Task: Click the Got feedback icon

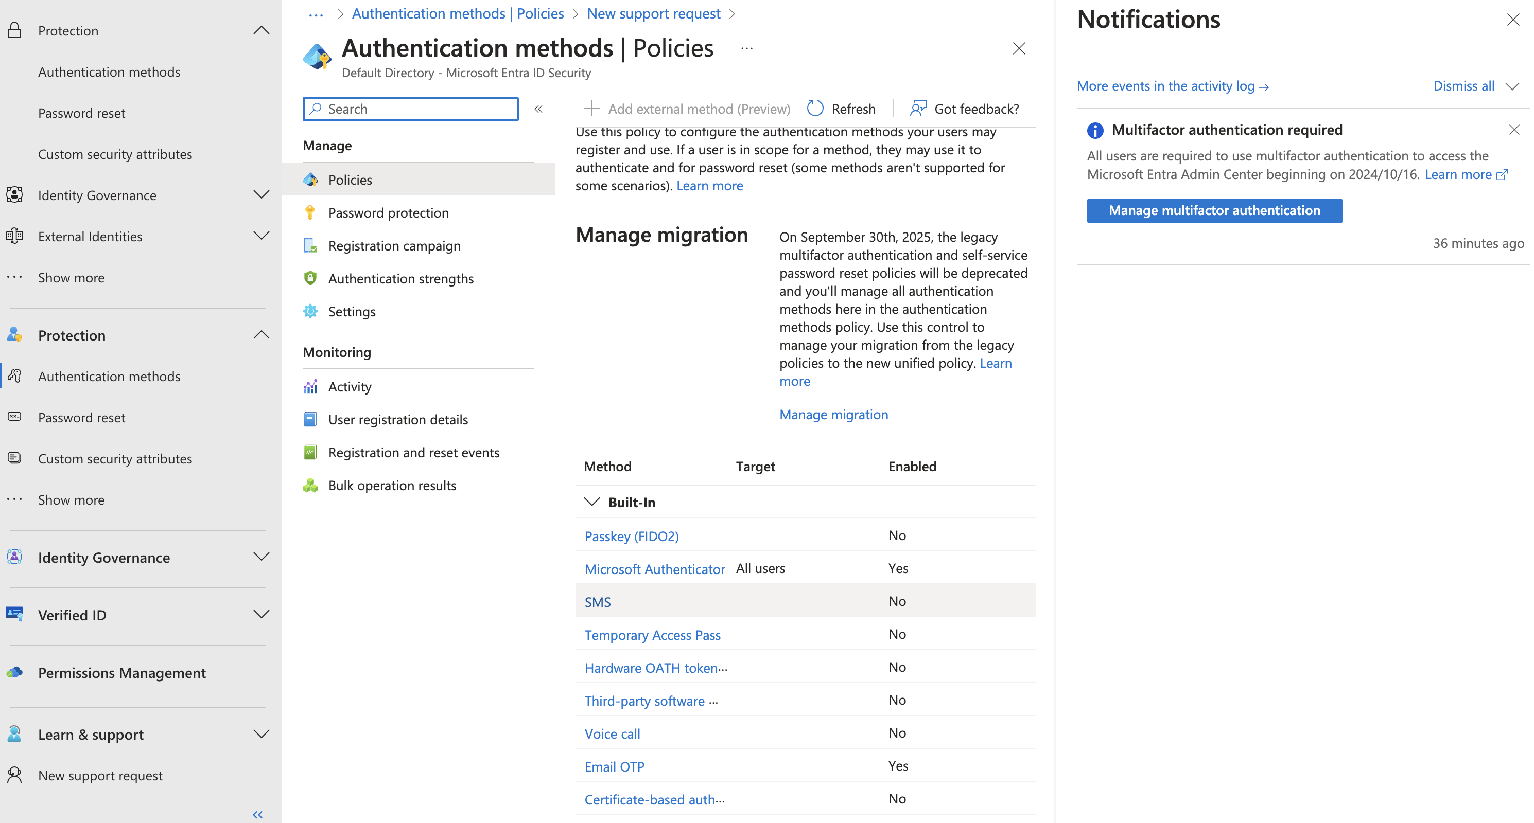Action: click(918, 109)
